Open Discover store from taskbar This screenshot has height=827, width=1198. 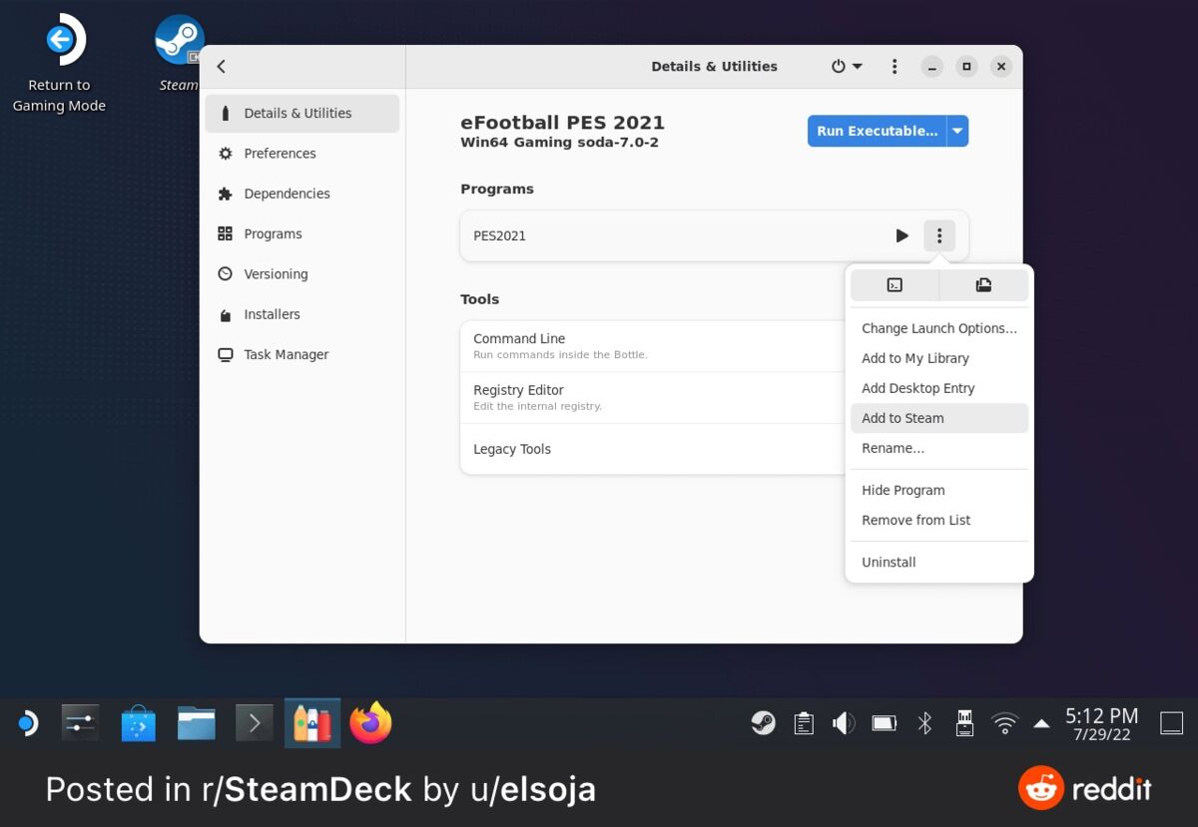[x=138, y=723]
